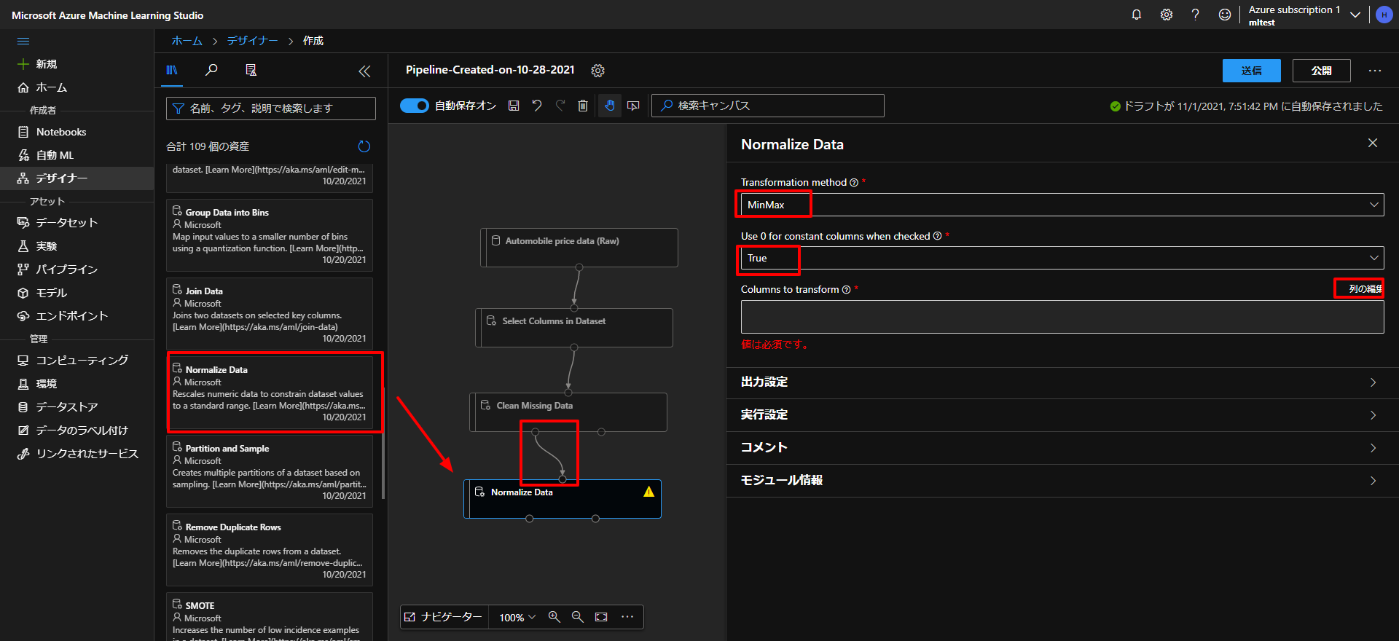Open Notebooks in the left navigation
This screenshot has height=641, width=1399.
(61, 132)
